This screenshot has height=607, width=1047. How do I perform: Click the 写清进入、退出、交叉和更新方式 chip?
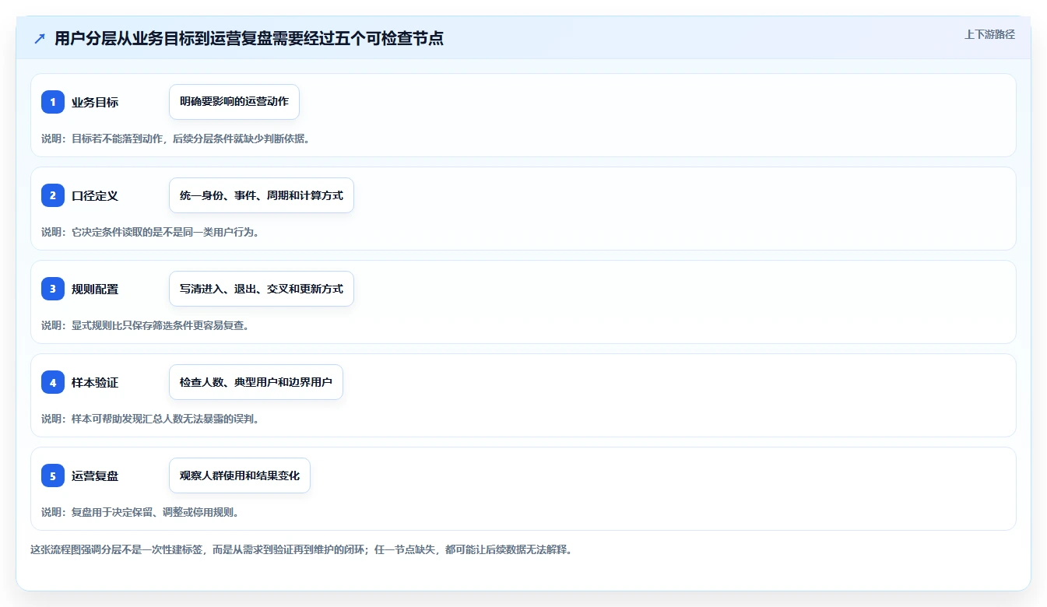pyautogui.click(x=262, y=289)
